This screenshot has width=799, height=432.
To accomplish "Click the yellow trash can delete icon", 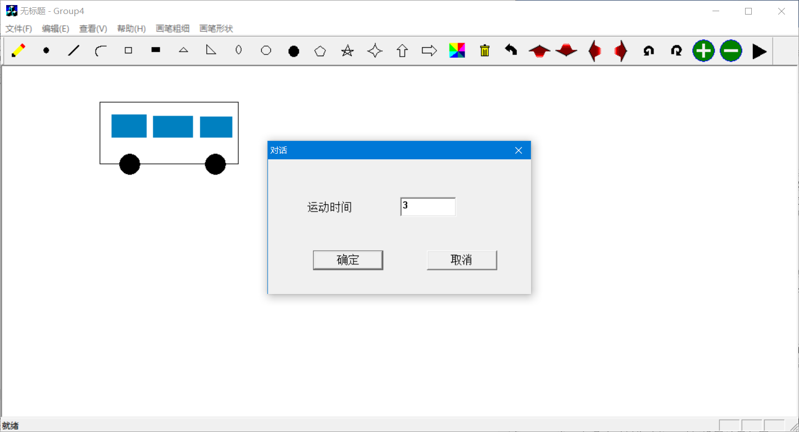I will coord(485,51).
